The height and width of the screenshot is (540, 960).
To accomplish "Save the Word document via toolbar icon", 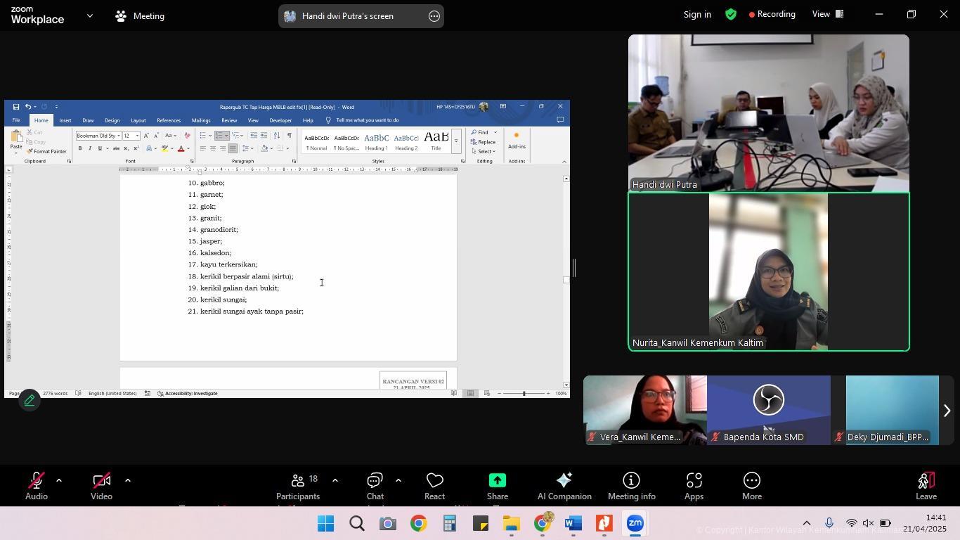I will click(15, 107).
